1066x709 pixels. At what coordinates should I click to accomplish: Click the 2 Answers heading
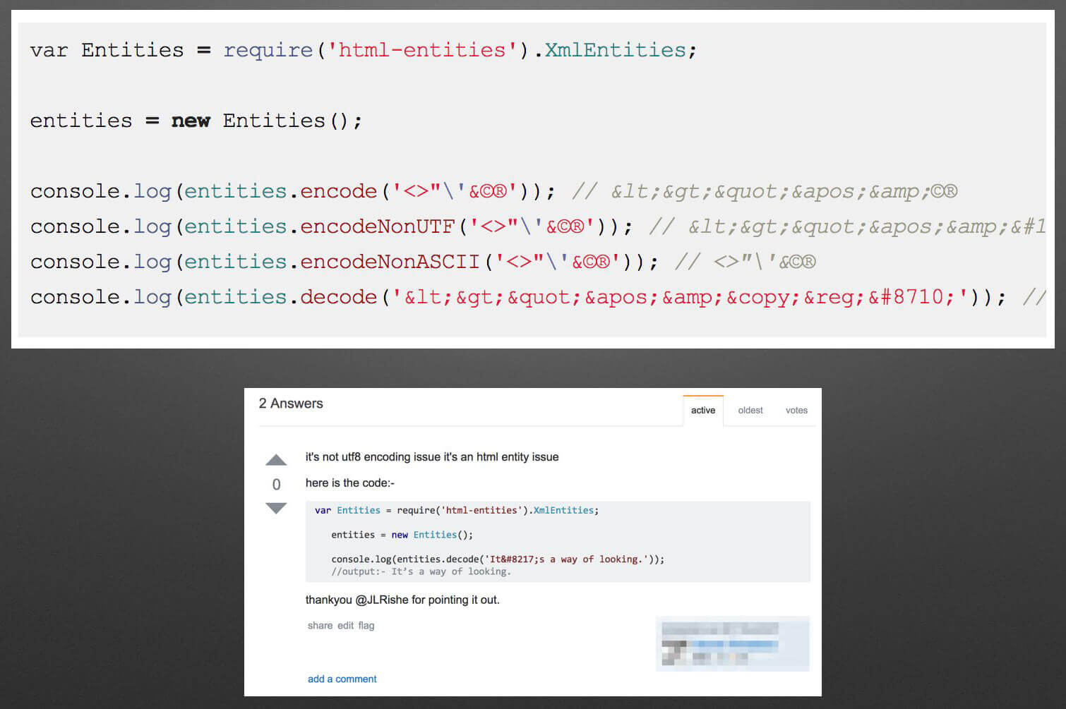click(x=291, y=403)
